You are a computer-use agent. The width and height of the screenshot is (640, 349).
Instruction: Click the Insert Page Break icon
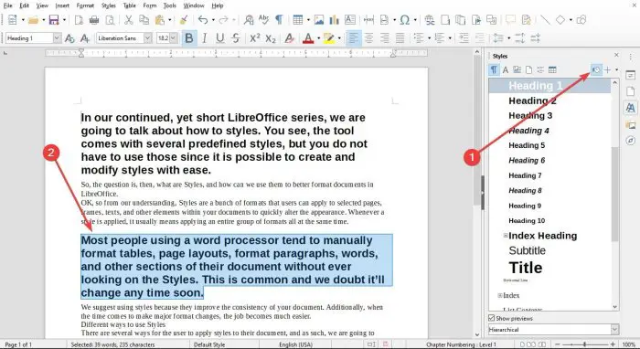[x=368, y=19]
